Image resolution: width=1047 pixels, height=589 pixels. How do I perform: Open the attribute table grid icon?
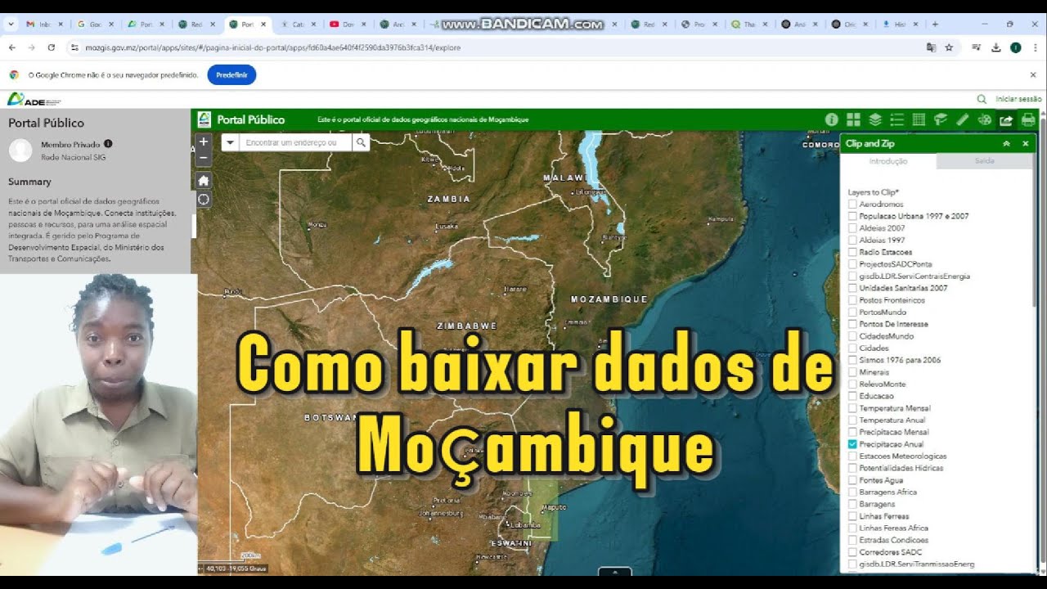[x=919, y=119]
